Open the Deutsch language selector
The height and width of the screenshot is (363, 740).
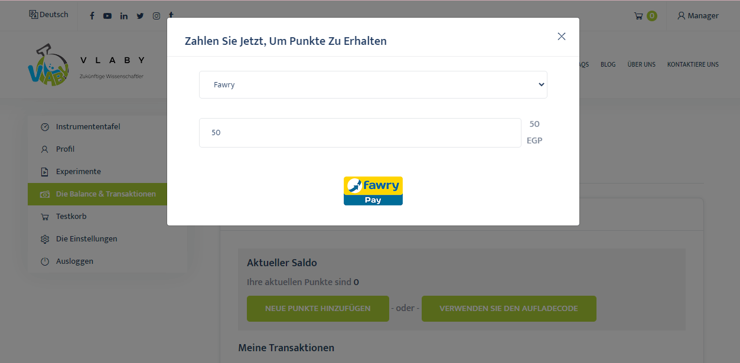click(49, 15)
